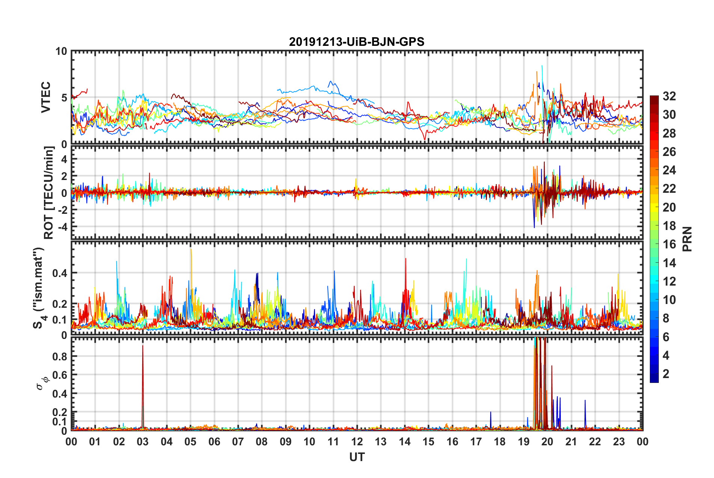Select x-axis hour label 07
714x478 pixels.
(238, 442)
